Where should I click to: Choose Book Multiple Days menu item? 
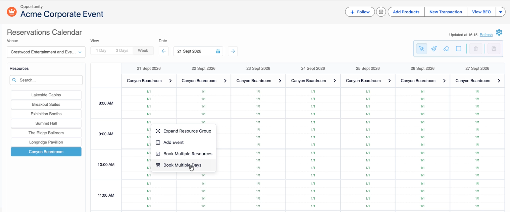pyautogui.click(x=184, y=165)
